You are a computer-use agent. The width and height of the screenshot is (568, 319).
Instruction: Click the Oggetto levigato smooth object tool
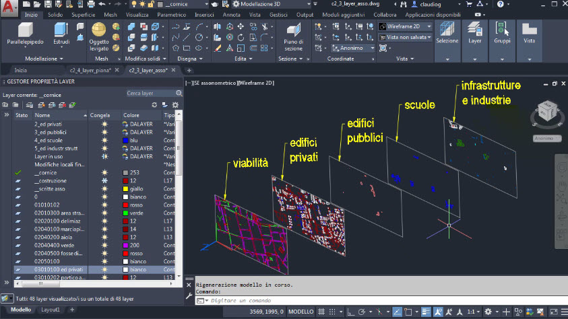[x=99, y=37]
